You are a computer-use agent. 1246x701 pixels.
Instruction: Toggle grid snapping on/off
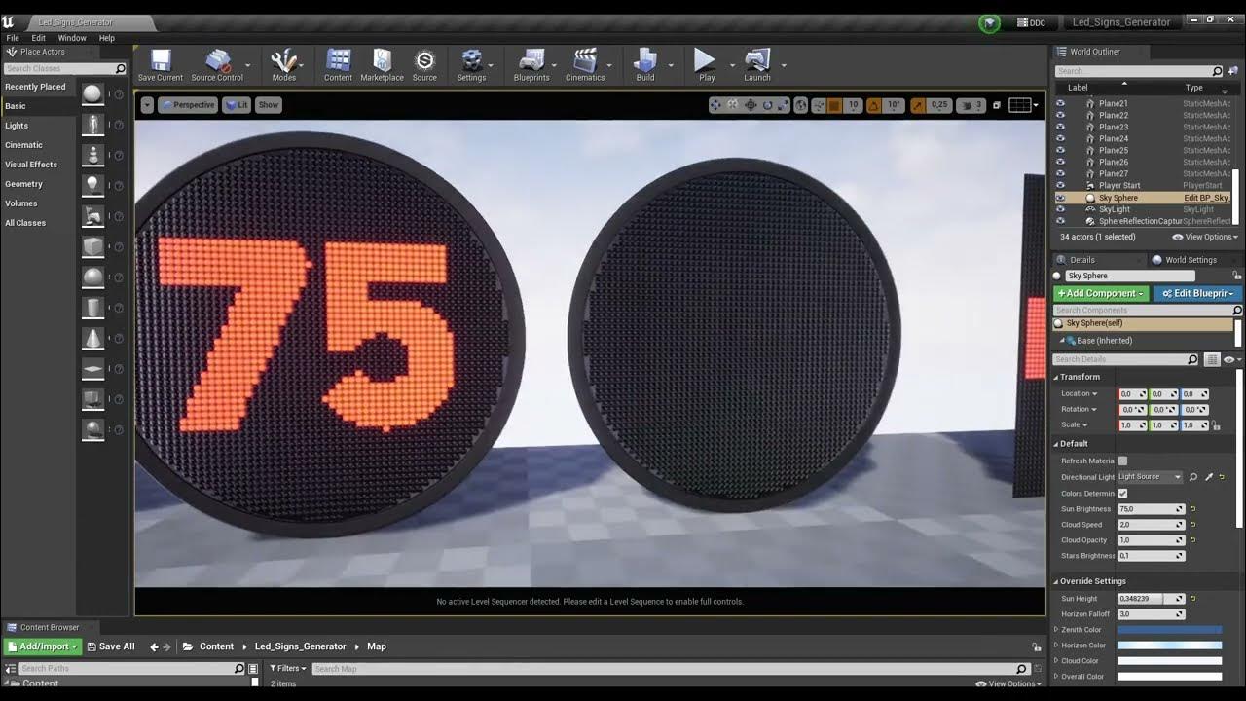834,105
